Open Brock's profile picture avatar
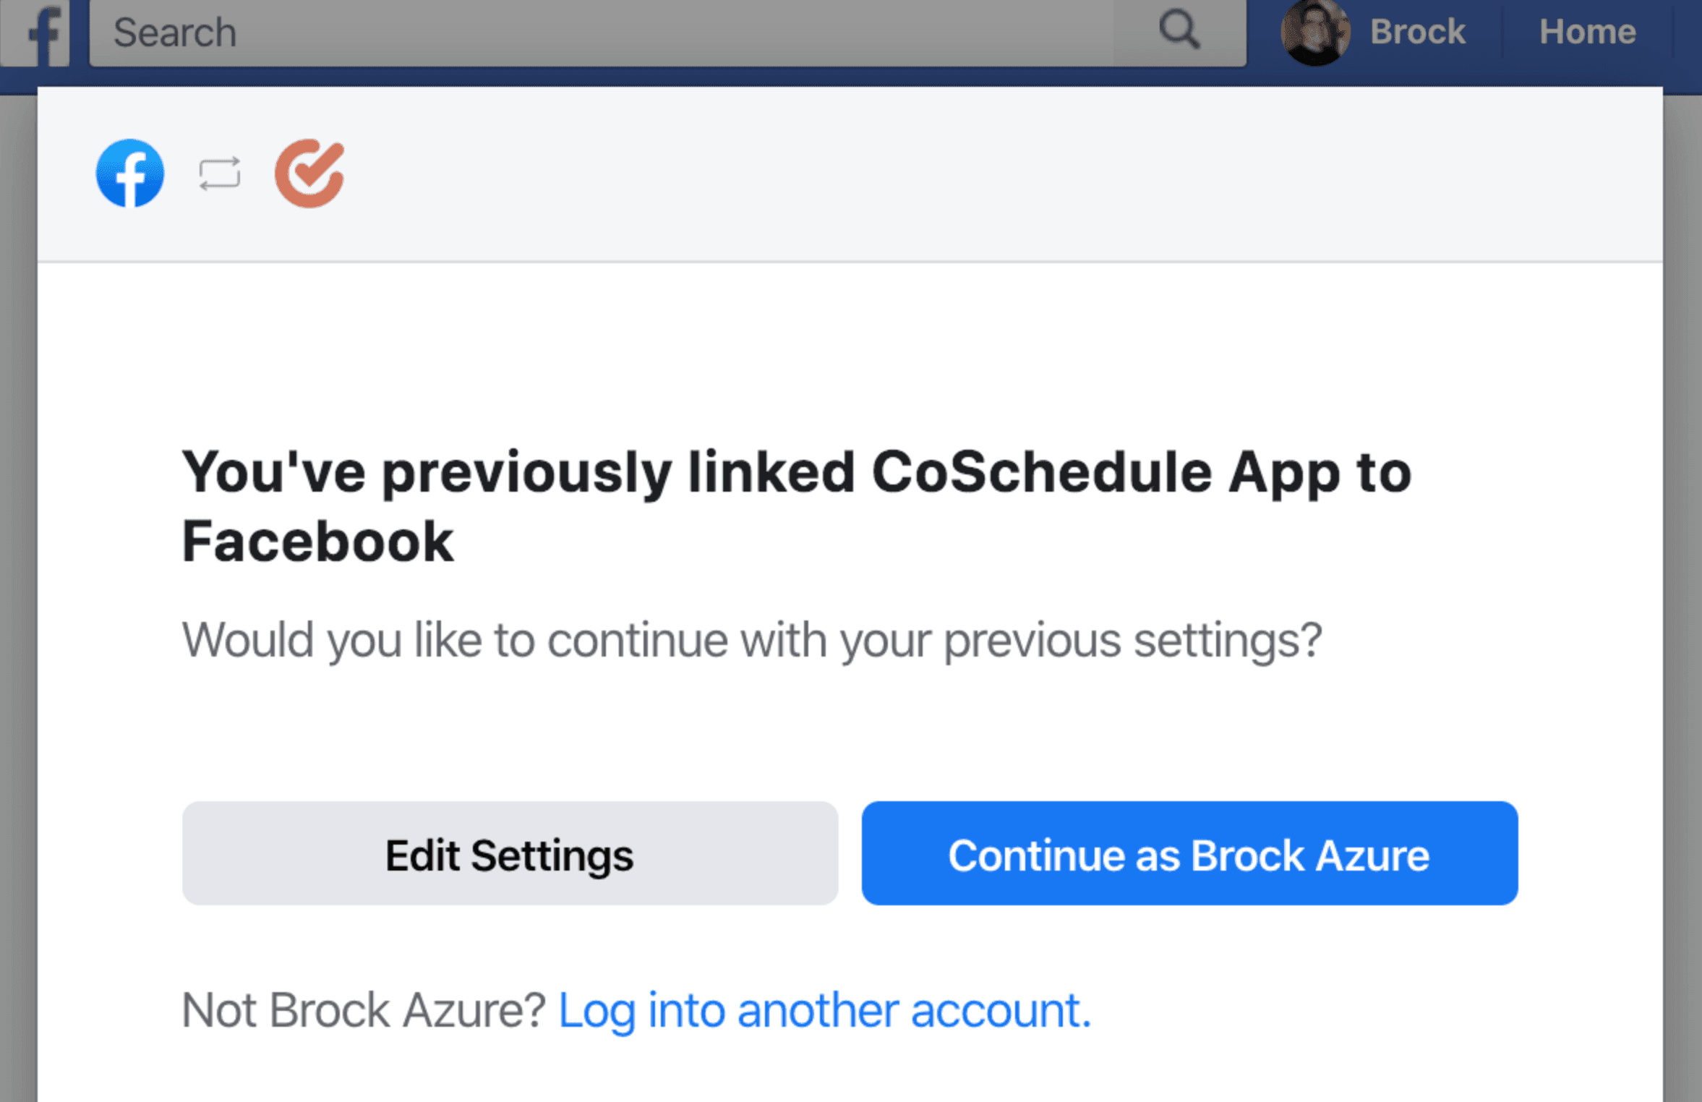 click(1315, 33)
